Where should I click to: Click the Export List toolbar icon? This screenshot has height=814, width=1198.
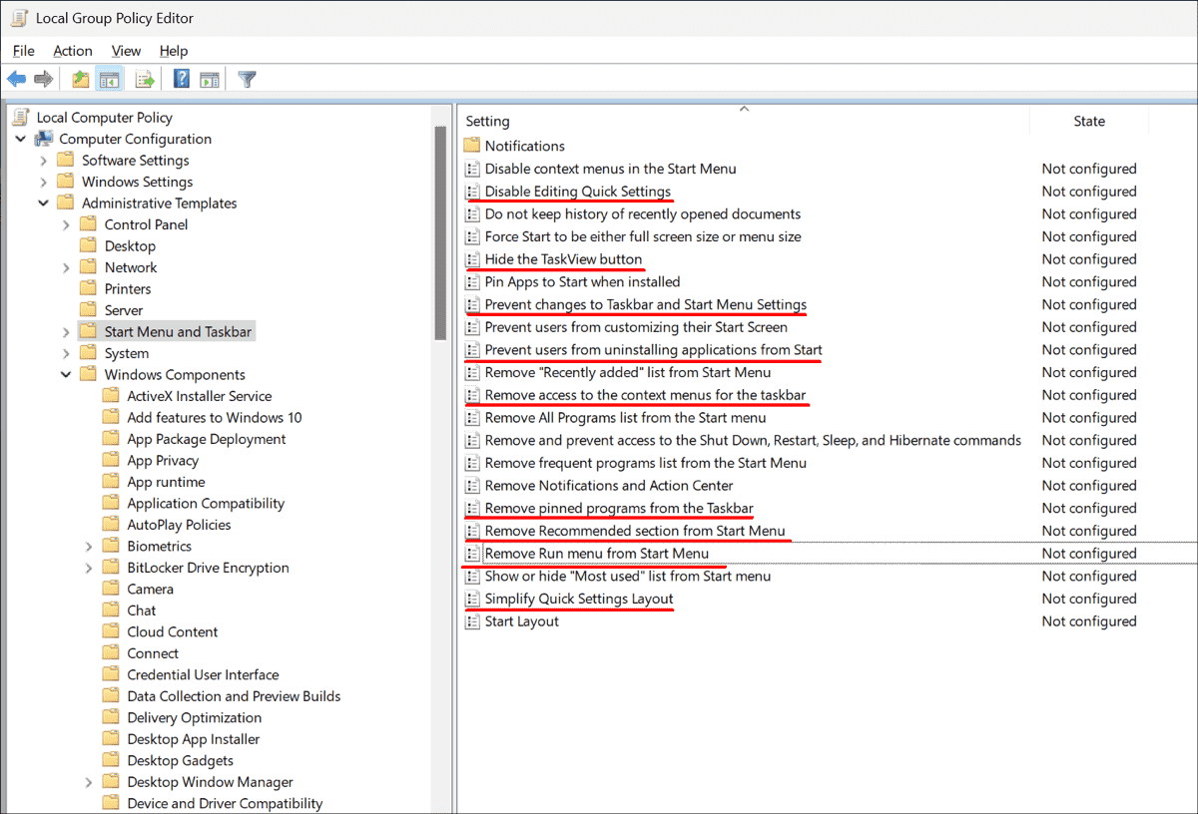click(x=143, y=78)
